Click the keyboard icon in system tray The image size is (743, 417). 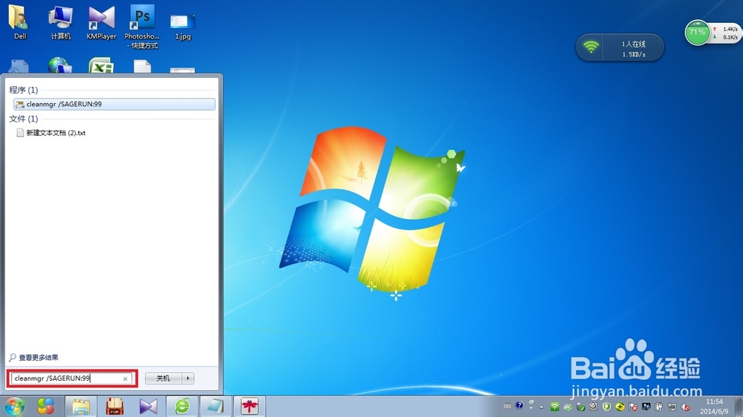[x=507, y=406]
